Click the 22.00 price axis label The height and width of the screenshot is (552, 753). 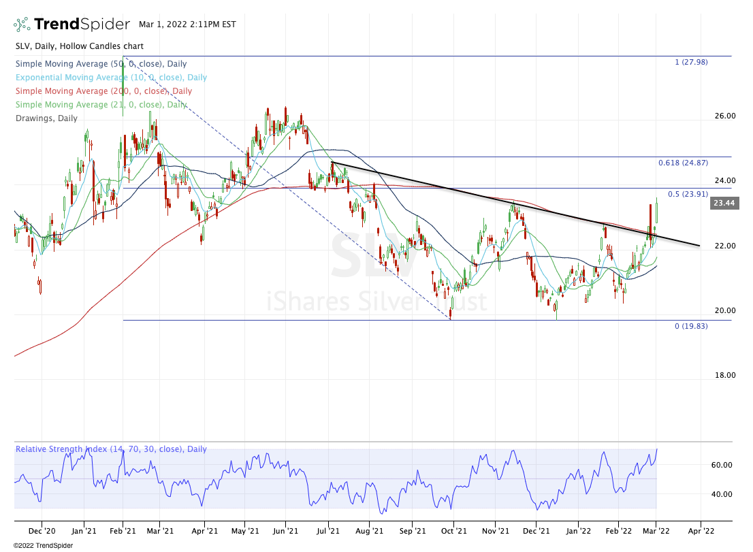coord(724,246)
